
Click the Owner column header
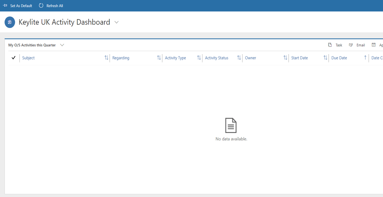tap(251, 58)
